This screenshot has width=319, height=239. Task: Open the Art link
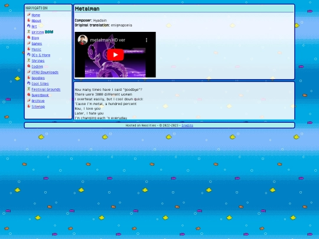(34, 27)
